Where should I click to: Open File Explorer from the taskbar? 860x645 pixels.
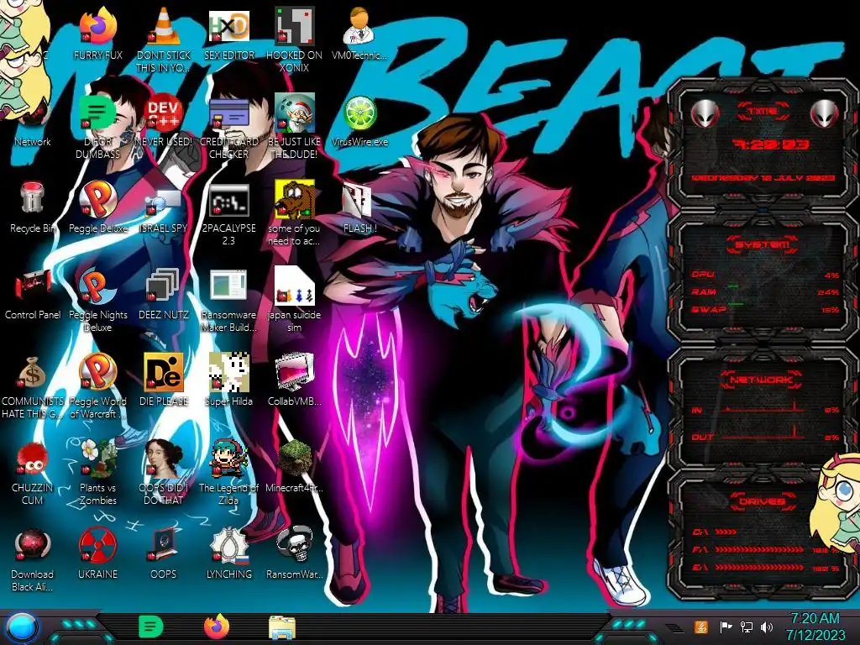coord(282,628)
